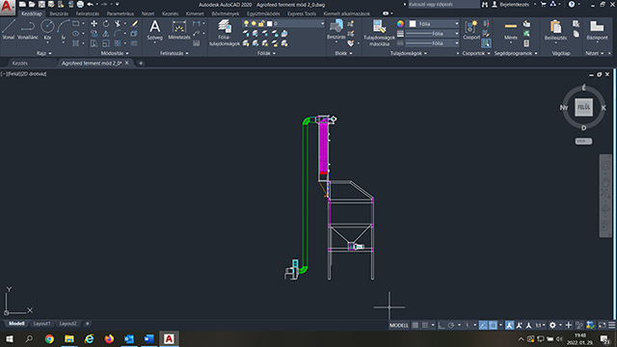Click the Méretezés dimension tool
617x347 pixels.
point(179,30)
